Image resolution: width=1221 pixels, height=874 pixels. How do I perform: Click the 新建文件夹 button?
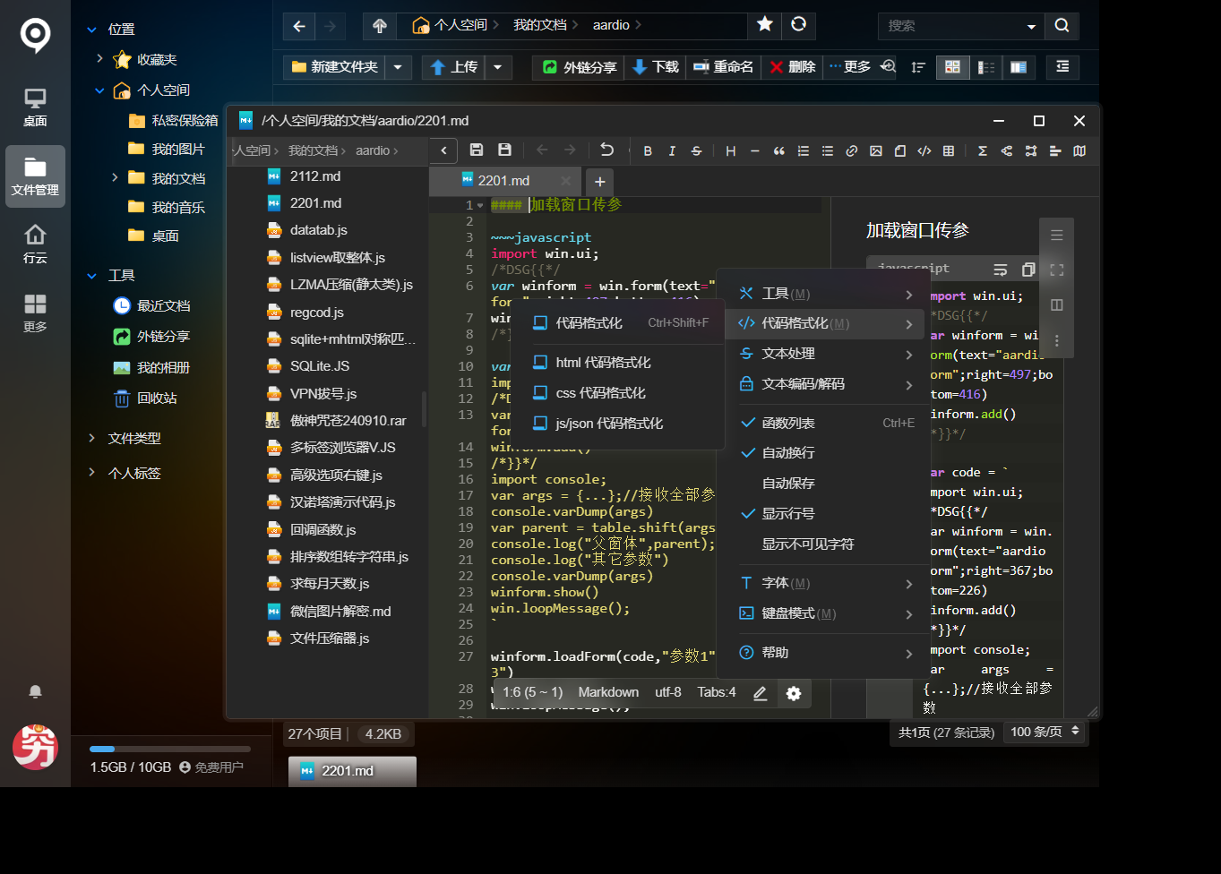335,67
